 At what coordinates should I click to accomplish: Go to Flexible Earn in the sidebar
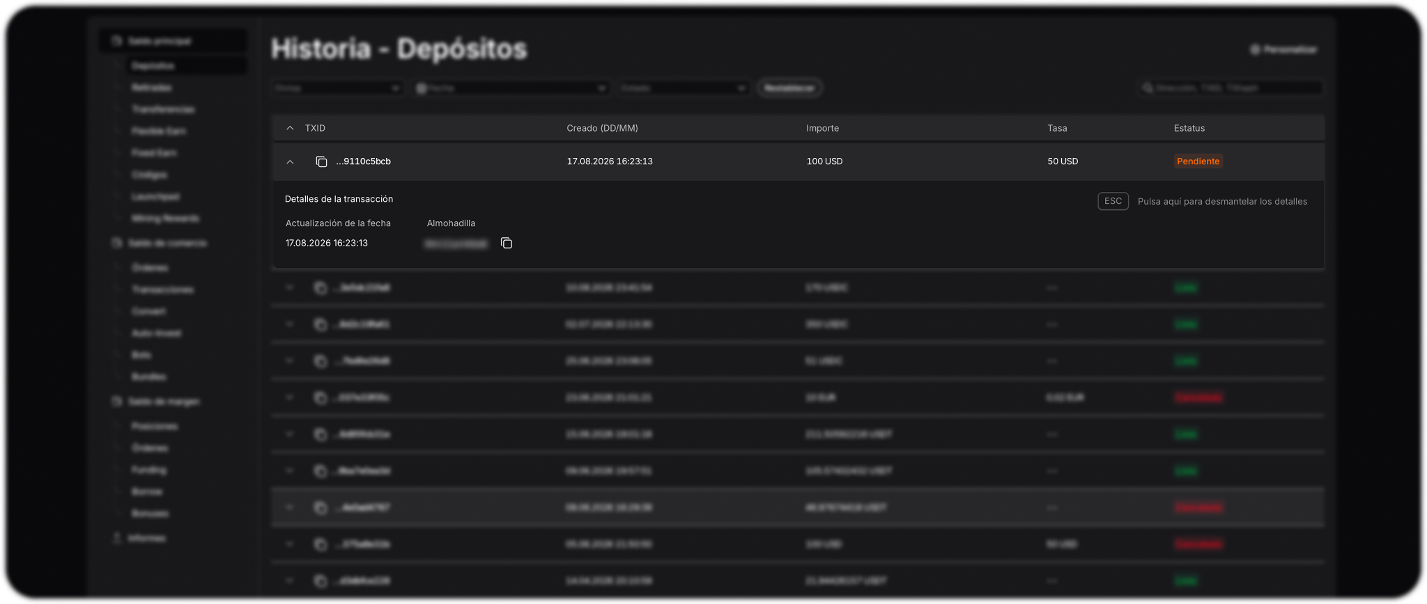(159, 131)
